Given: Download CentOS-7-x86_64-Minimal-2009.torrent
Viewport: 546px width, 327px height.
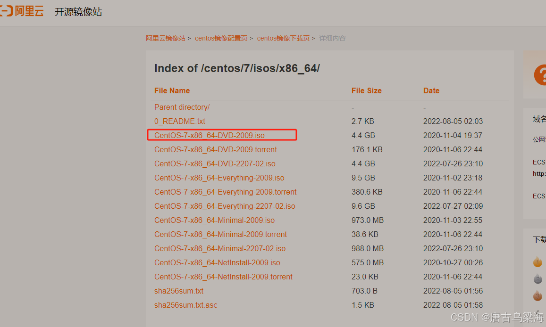Looking at the screenshot, I should coord(220,234).
